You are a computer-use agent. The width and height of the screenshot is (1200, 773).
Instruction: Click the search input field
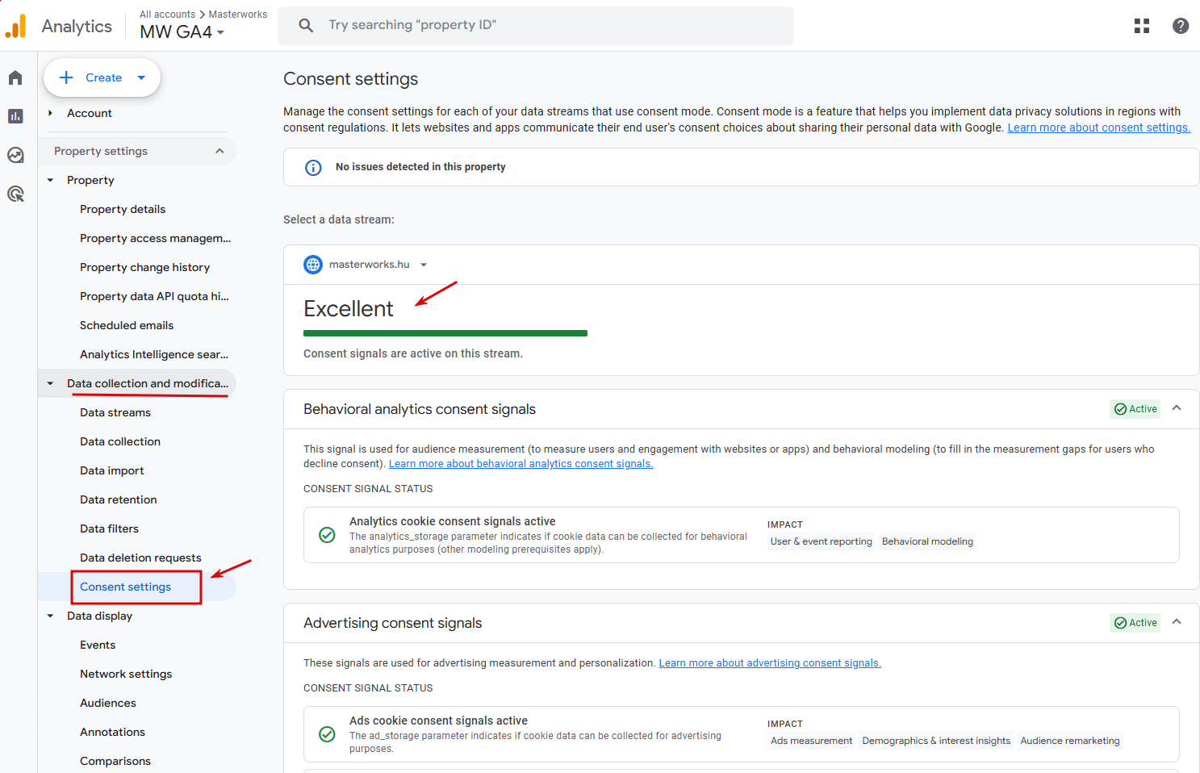pos(536,26)
